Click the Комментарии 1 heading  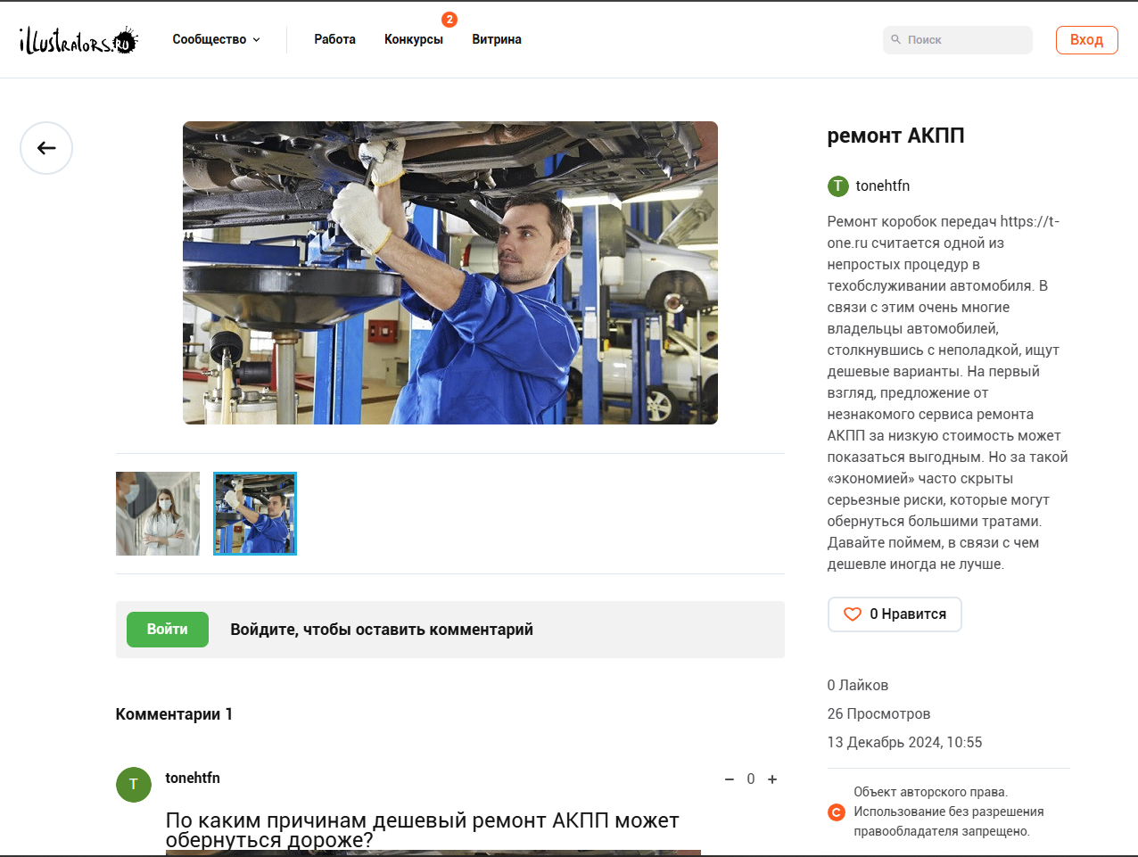point(174,714)
